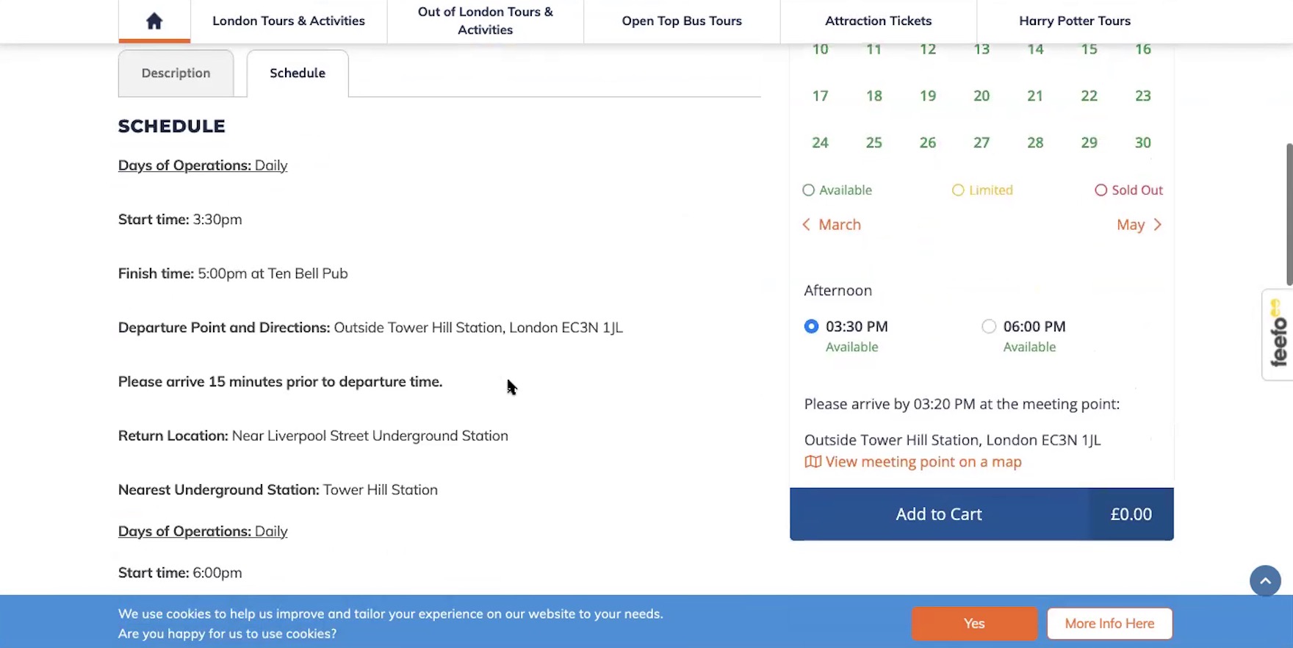Click the home icon in navigation bar

154,21
